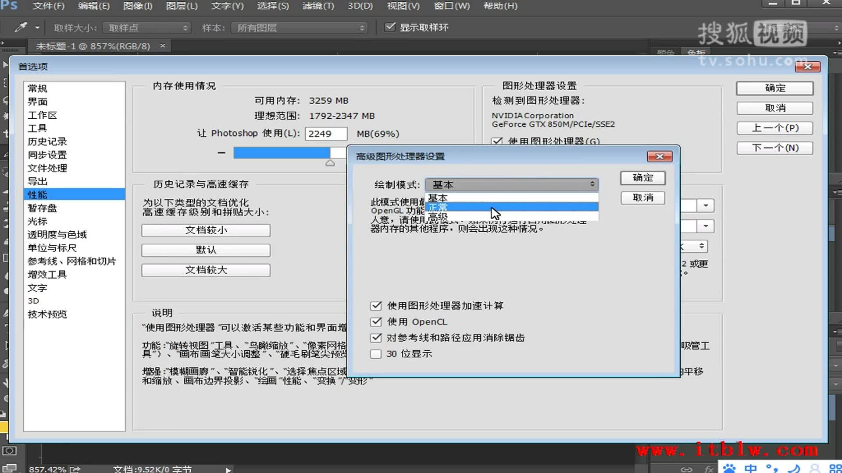842x473 pixels.
Task: Toggle 显示取样环 checkbox
Action: [389, 27]
